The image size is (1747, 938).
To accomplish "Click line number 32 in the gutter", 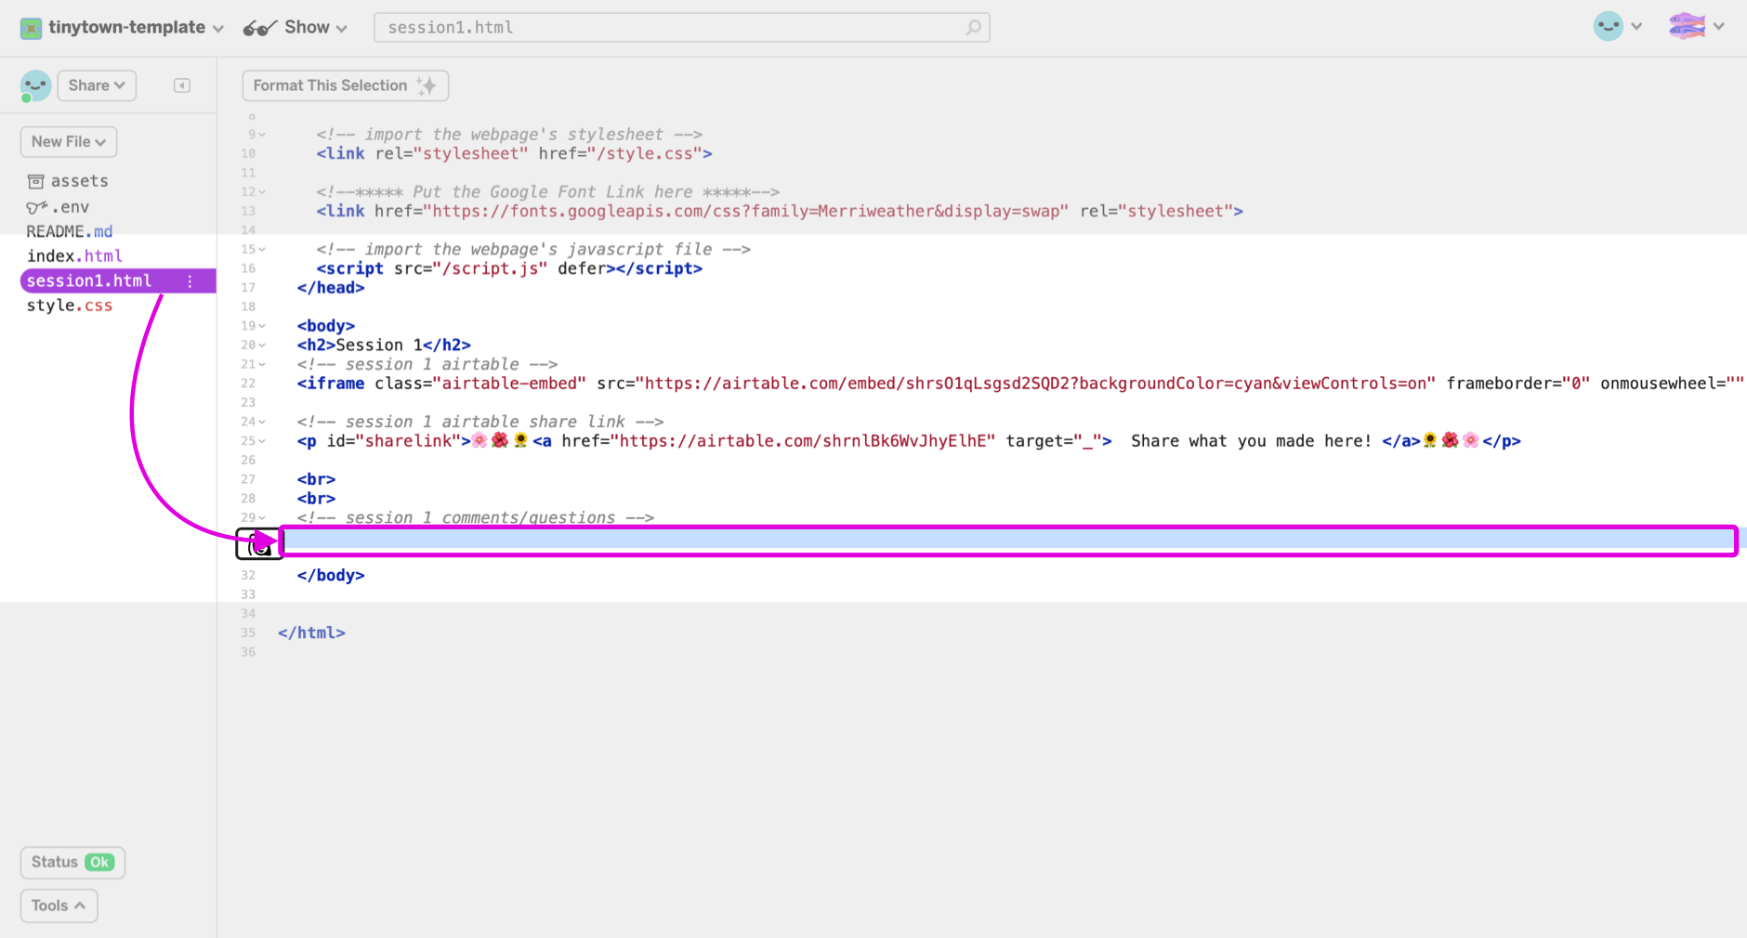I will click(248, 576).
